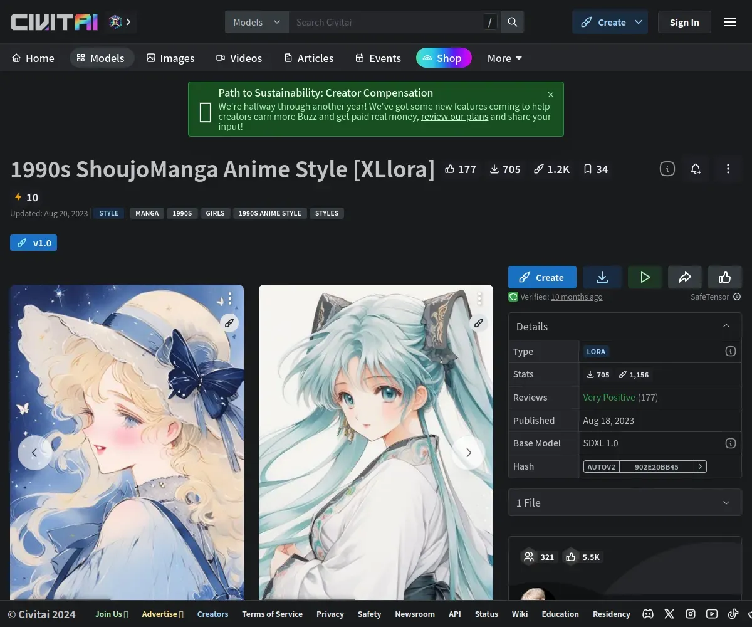Viewport: 752px width, 627px height.
Task: Open the Models search category dropdown
Action: point(257,22)
